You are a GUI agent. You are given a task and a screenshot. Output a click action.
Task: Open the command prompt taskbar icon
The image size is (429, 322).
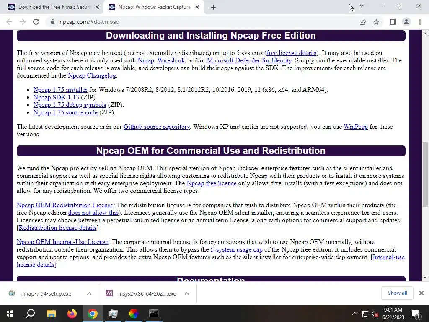(154, 314)
